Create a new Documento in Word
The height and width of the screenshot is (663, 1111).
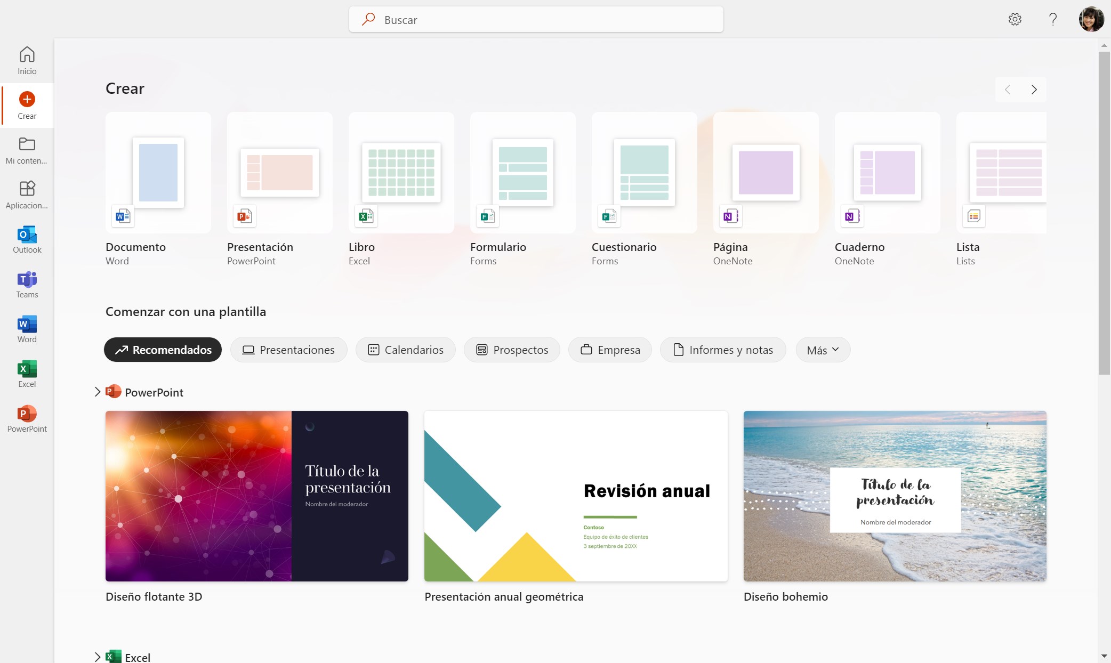tap(158, 173)
